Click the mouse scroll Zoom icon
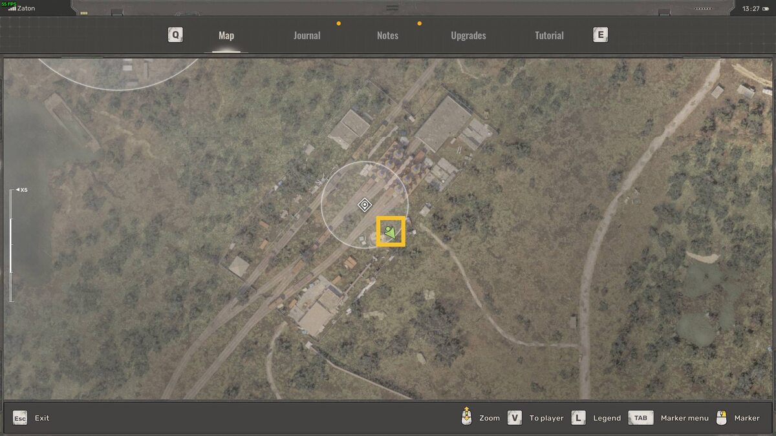The image size is (776, 436). tap(466, 417)
